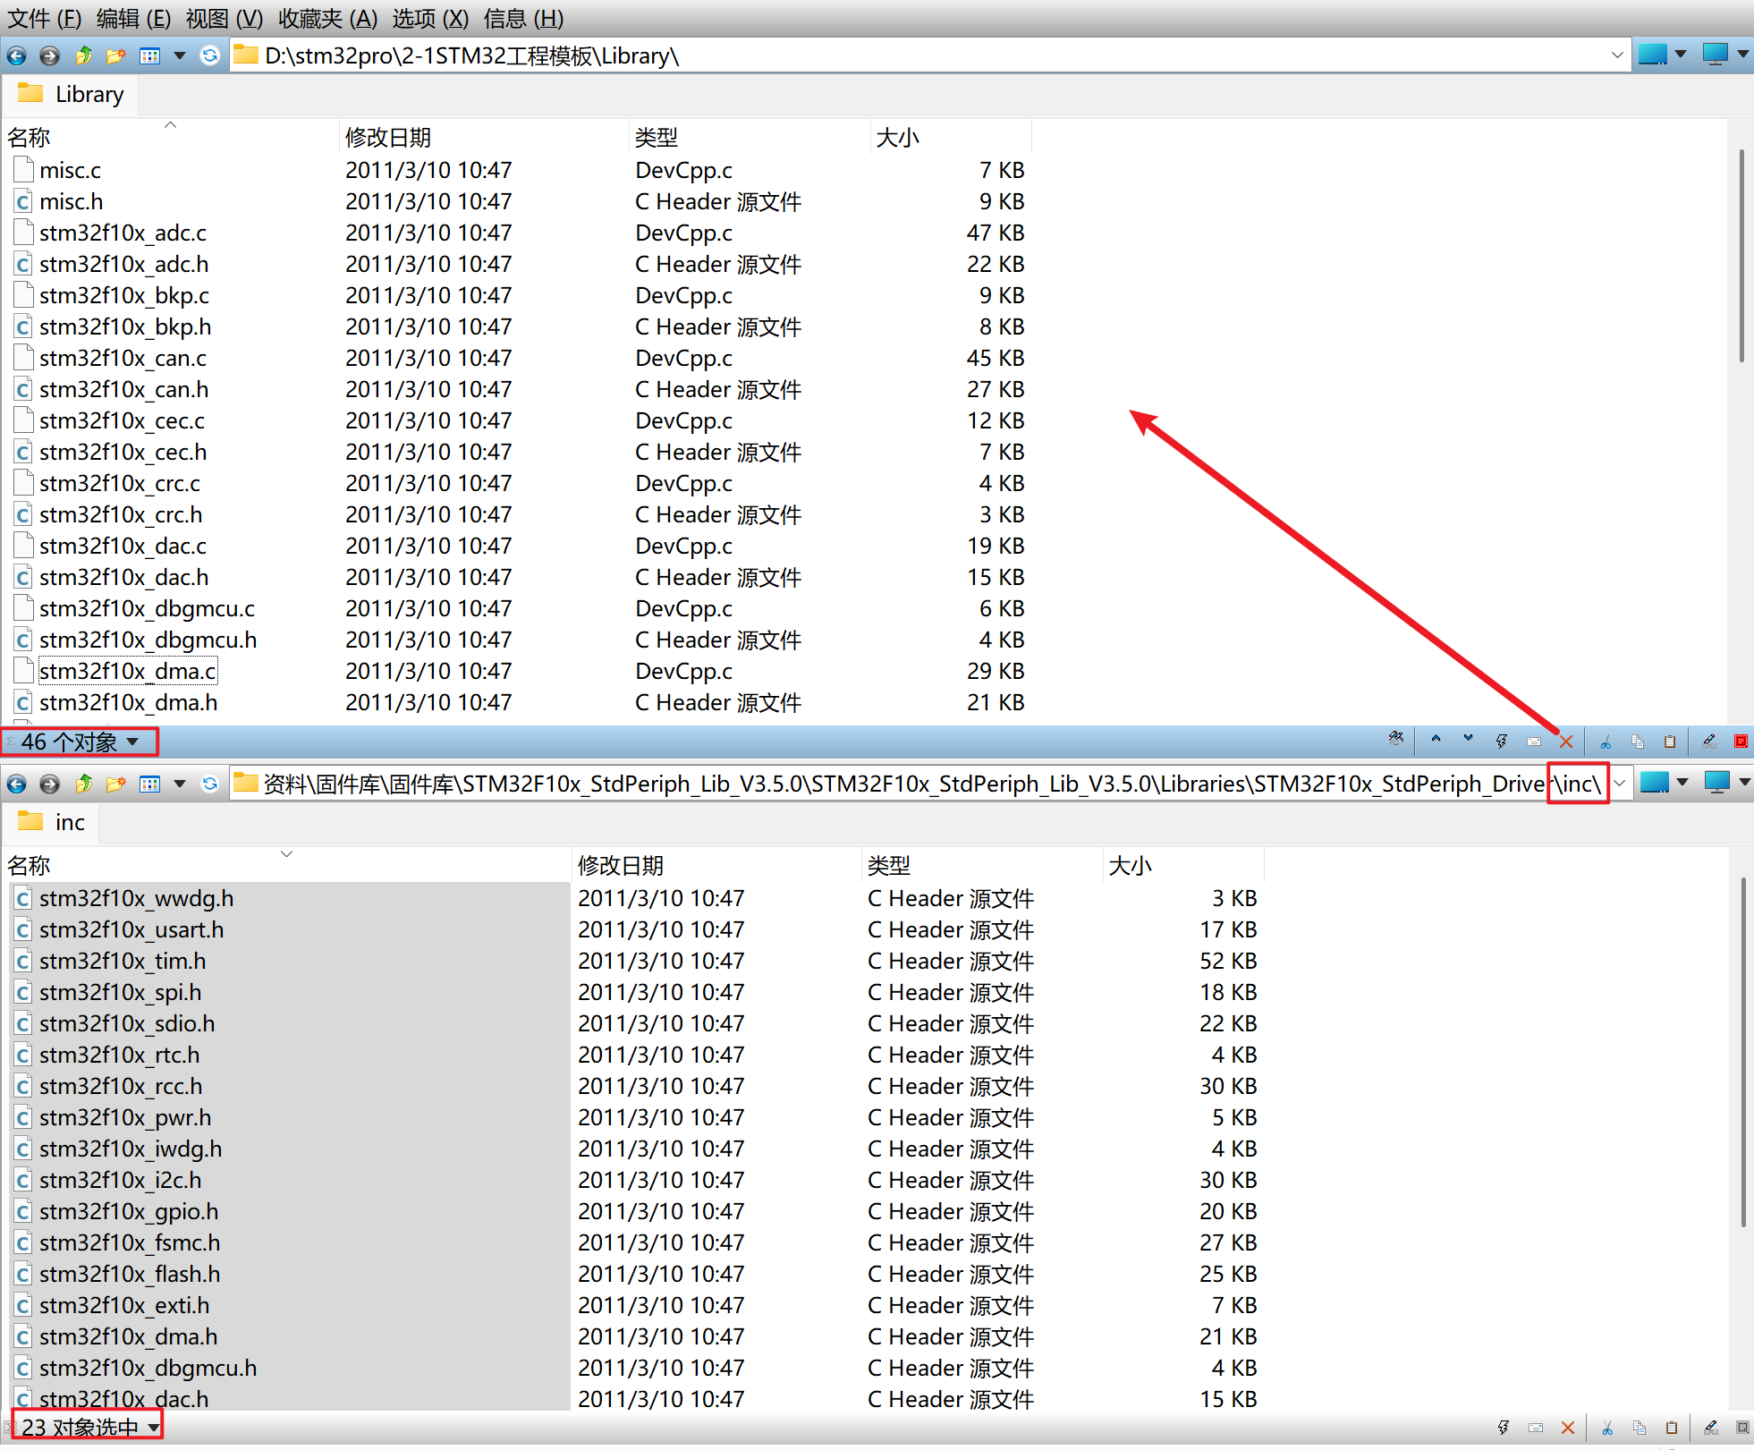Image resolution: width=1754 pixels, height=1450 pixels.
Task: Click pen edit icon in inc pane status bar
Action: pos(1711,1428)
